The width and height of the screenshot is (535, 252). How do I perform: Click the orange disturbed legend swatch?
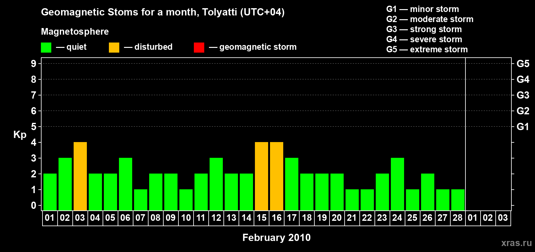pos(114,48)
